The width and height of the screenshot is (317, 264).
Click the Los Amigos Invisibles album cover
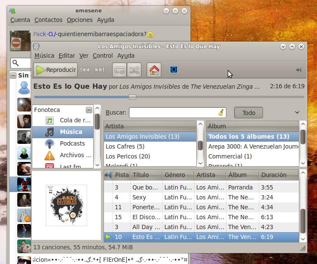point(66,205)
